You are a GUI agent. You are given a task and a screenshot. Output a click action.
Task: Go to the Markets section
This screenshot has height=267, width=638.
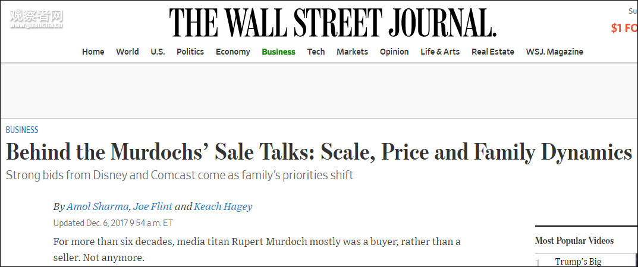click(x=352, y=52)
